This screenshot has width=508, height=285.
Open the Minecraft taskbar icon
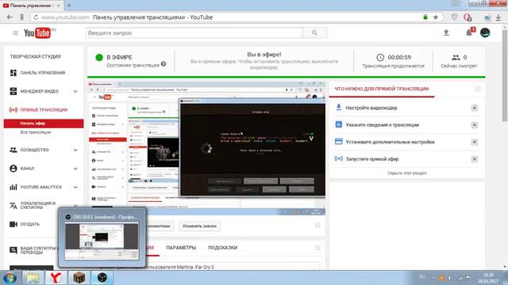(79, 278)
